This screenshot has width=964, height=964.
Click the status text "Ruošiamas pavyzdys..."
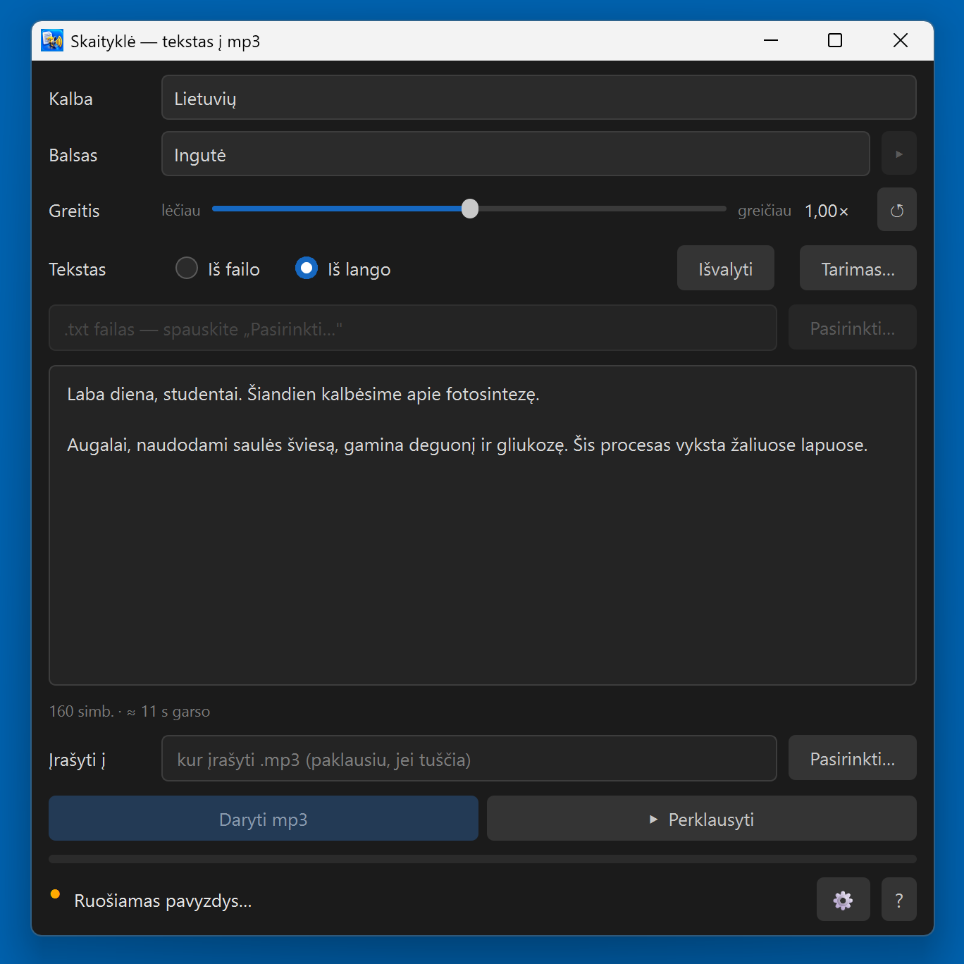click(x=163, y=901)
